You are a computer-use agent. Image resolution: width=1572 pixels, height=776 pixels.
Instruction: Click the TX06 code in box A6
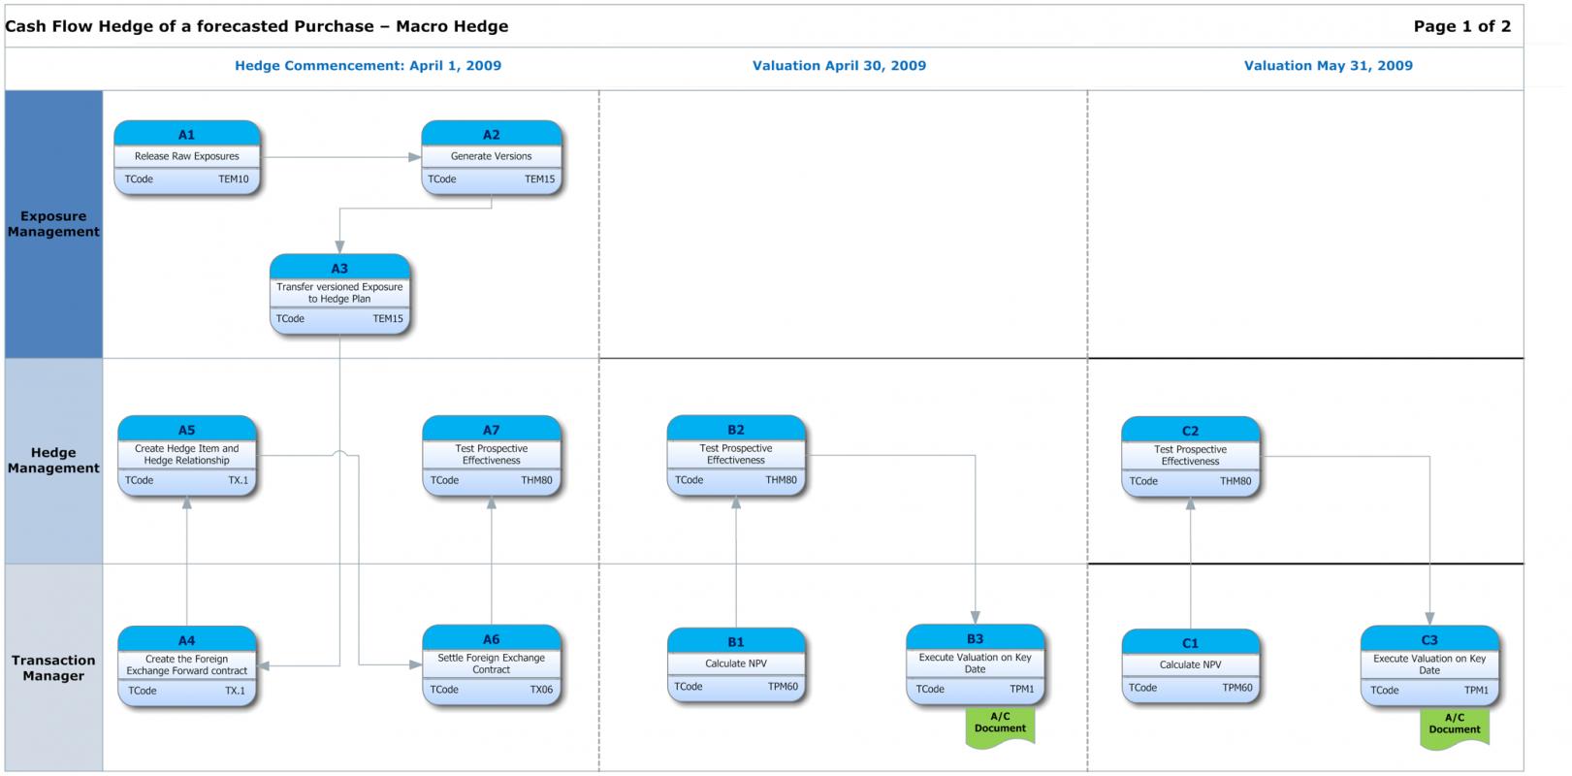click(542, 691)
